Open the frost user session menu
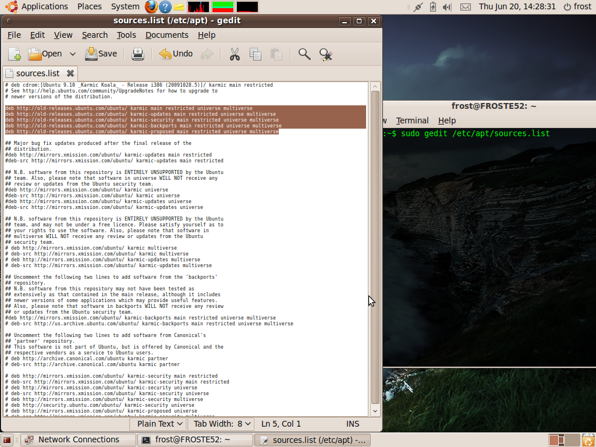This screenshot has width=596, height=447. 577,6
